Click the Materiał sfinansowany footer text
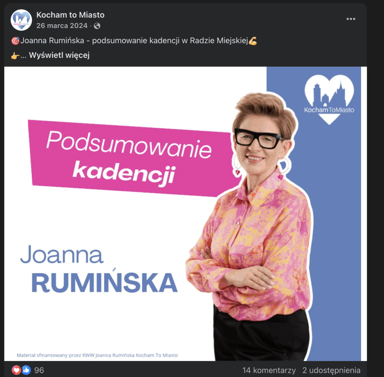Screen dimensions: 384x377 (x=97, y=355)
